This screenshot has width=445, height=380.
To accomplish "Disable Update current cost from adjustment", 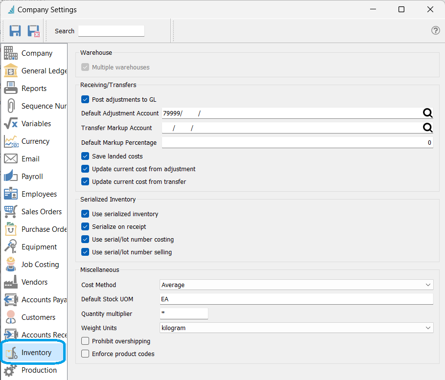I will [x=85, y=169].
